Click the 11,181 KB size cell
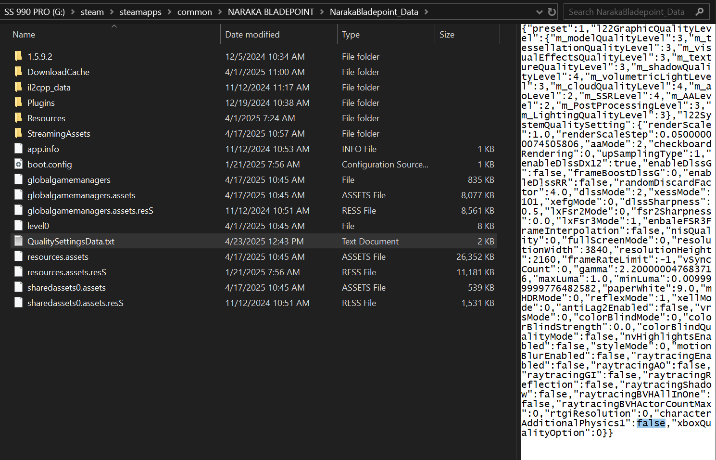Viewport: 716px width, 460px height. click(x=475, y=272)
